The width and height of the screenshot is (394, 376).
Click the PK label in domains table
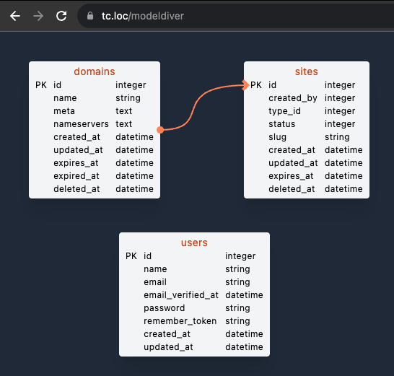[x=41, y=85]
